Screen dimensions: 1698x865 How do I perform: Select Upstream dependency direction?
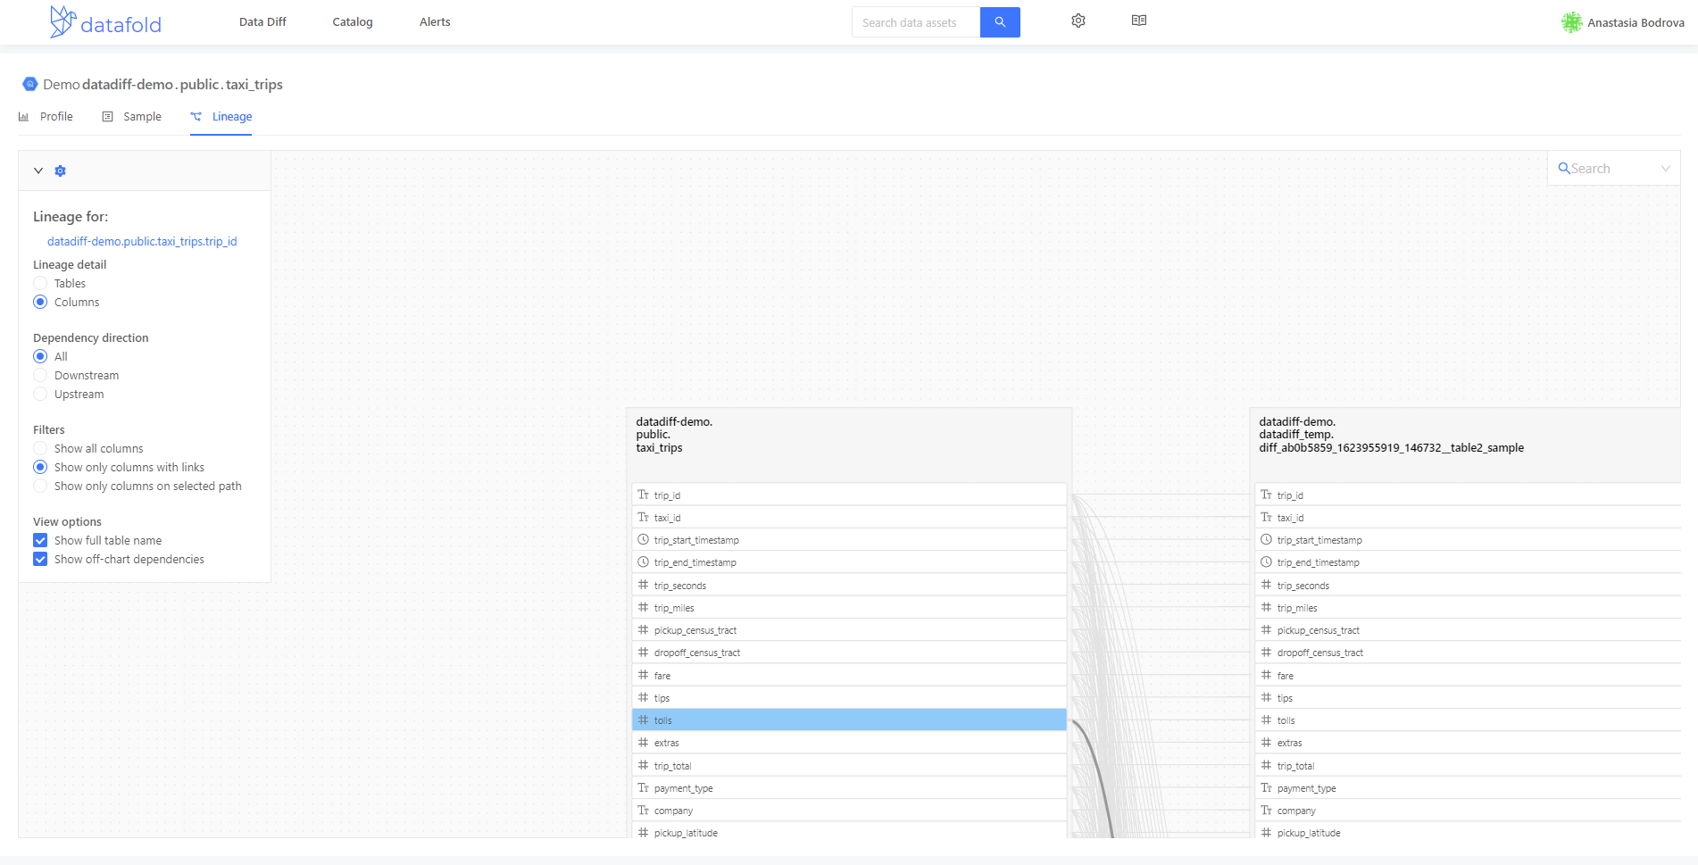coord(40,394)
